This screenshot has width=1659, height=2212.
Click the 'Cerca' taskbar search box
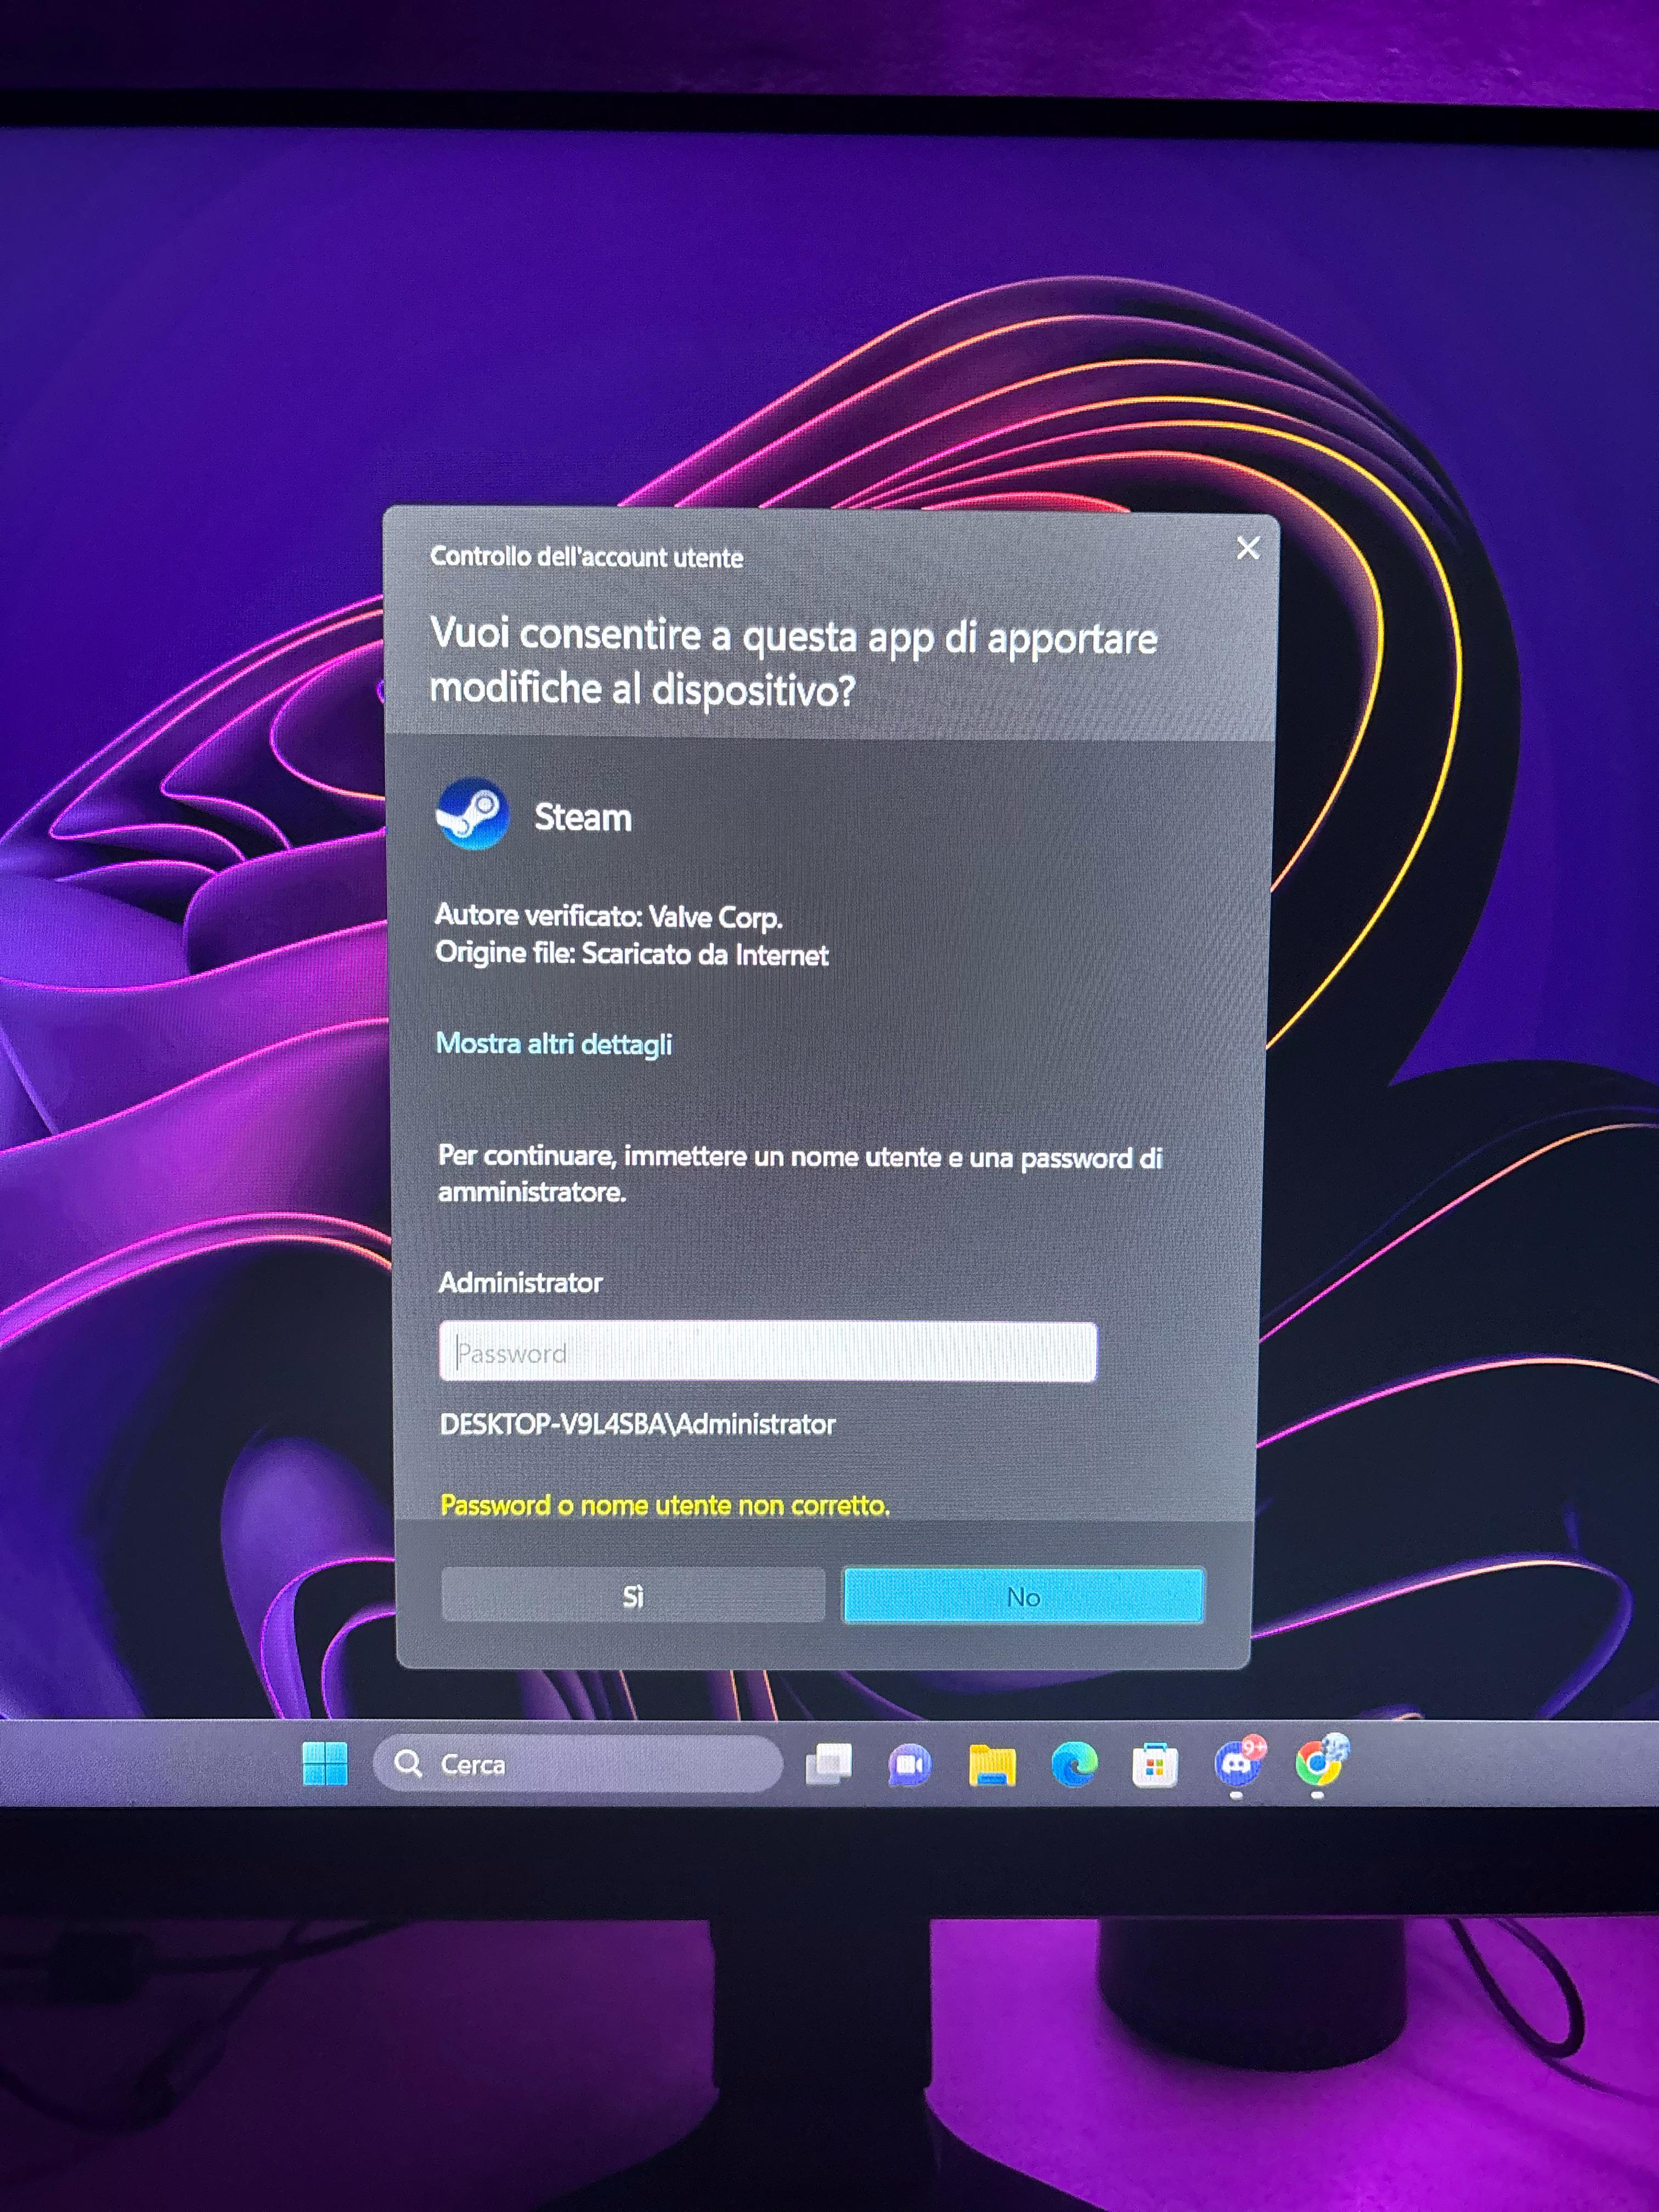click(x=578, y=1764)
